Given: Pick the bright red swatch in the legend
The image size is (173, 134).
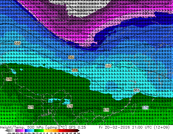Looking at the screenshot, I should [59, 130].
